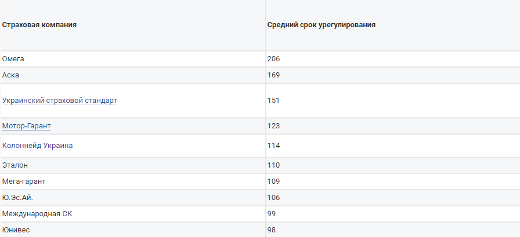
Task: Click the Колоннейд Украина link
Action: pyautogui.click(x=37, y=146)
